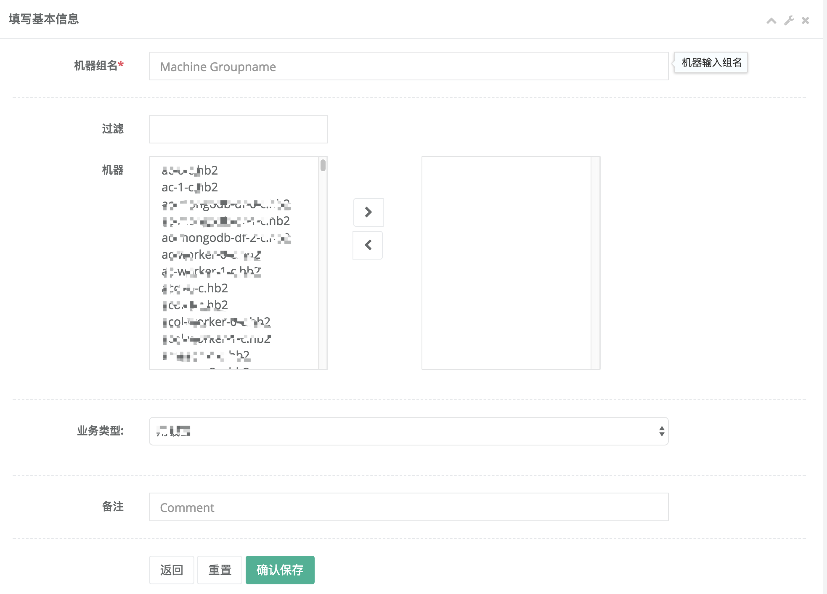Screen dimensions: 827x594
Task: Select the first machine ending in hb2
Action: click(x=190, y=170)
